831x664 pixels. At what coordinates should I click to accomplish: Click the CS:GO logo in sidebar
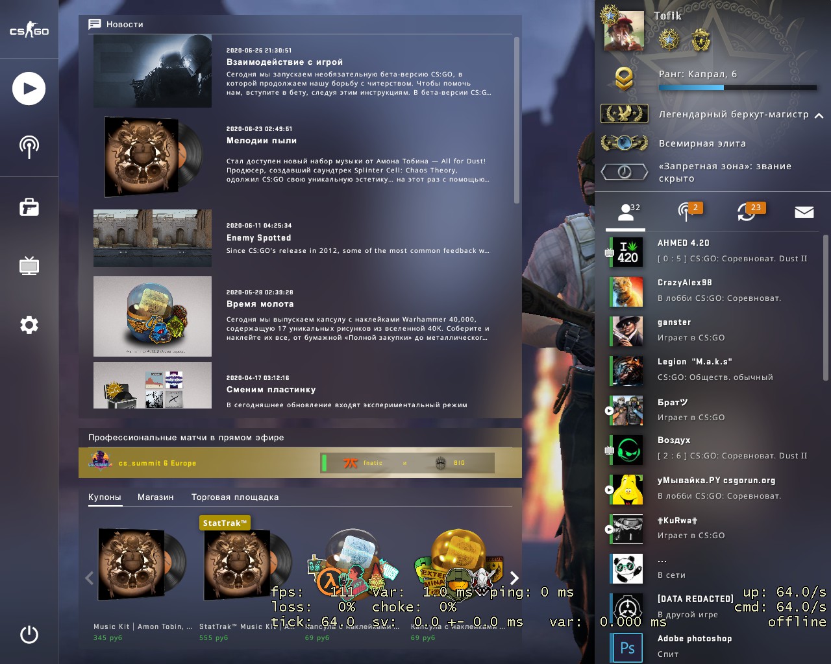pos(29,30)
